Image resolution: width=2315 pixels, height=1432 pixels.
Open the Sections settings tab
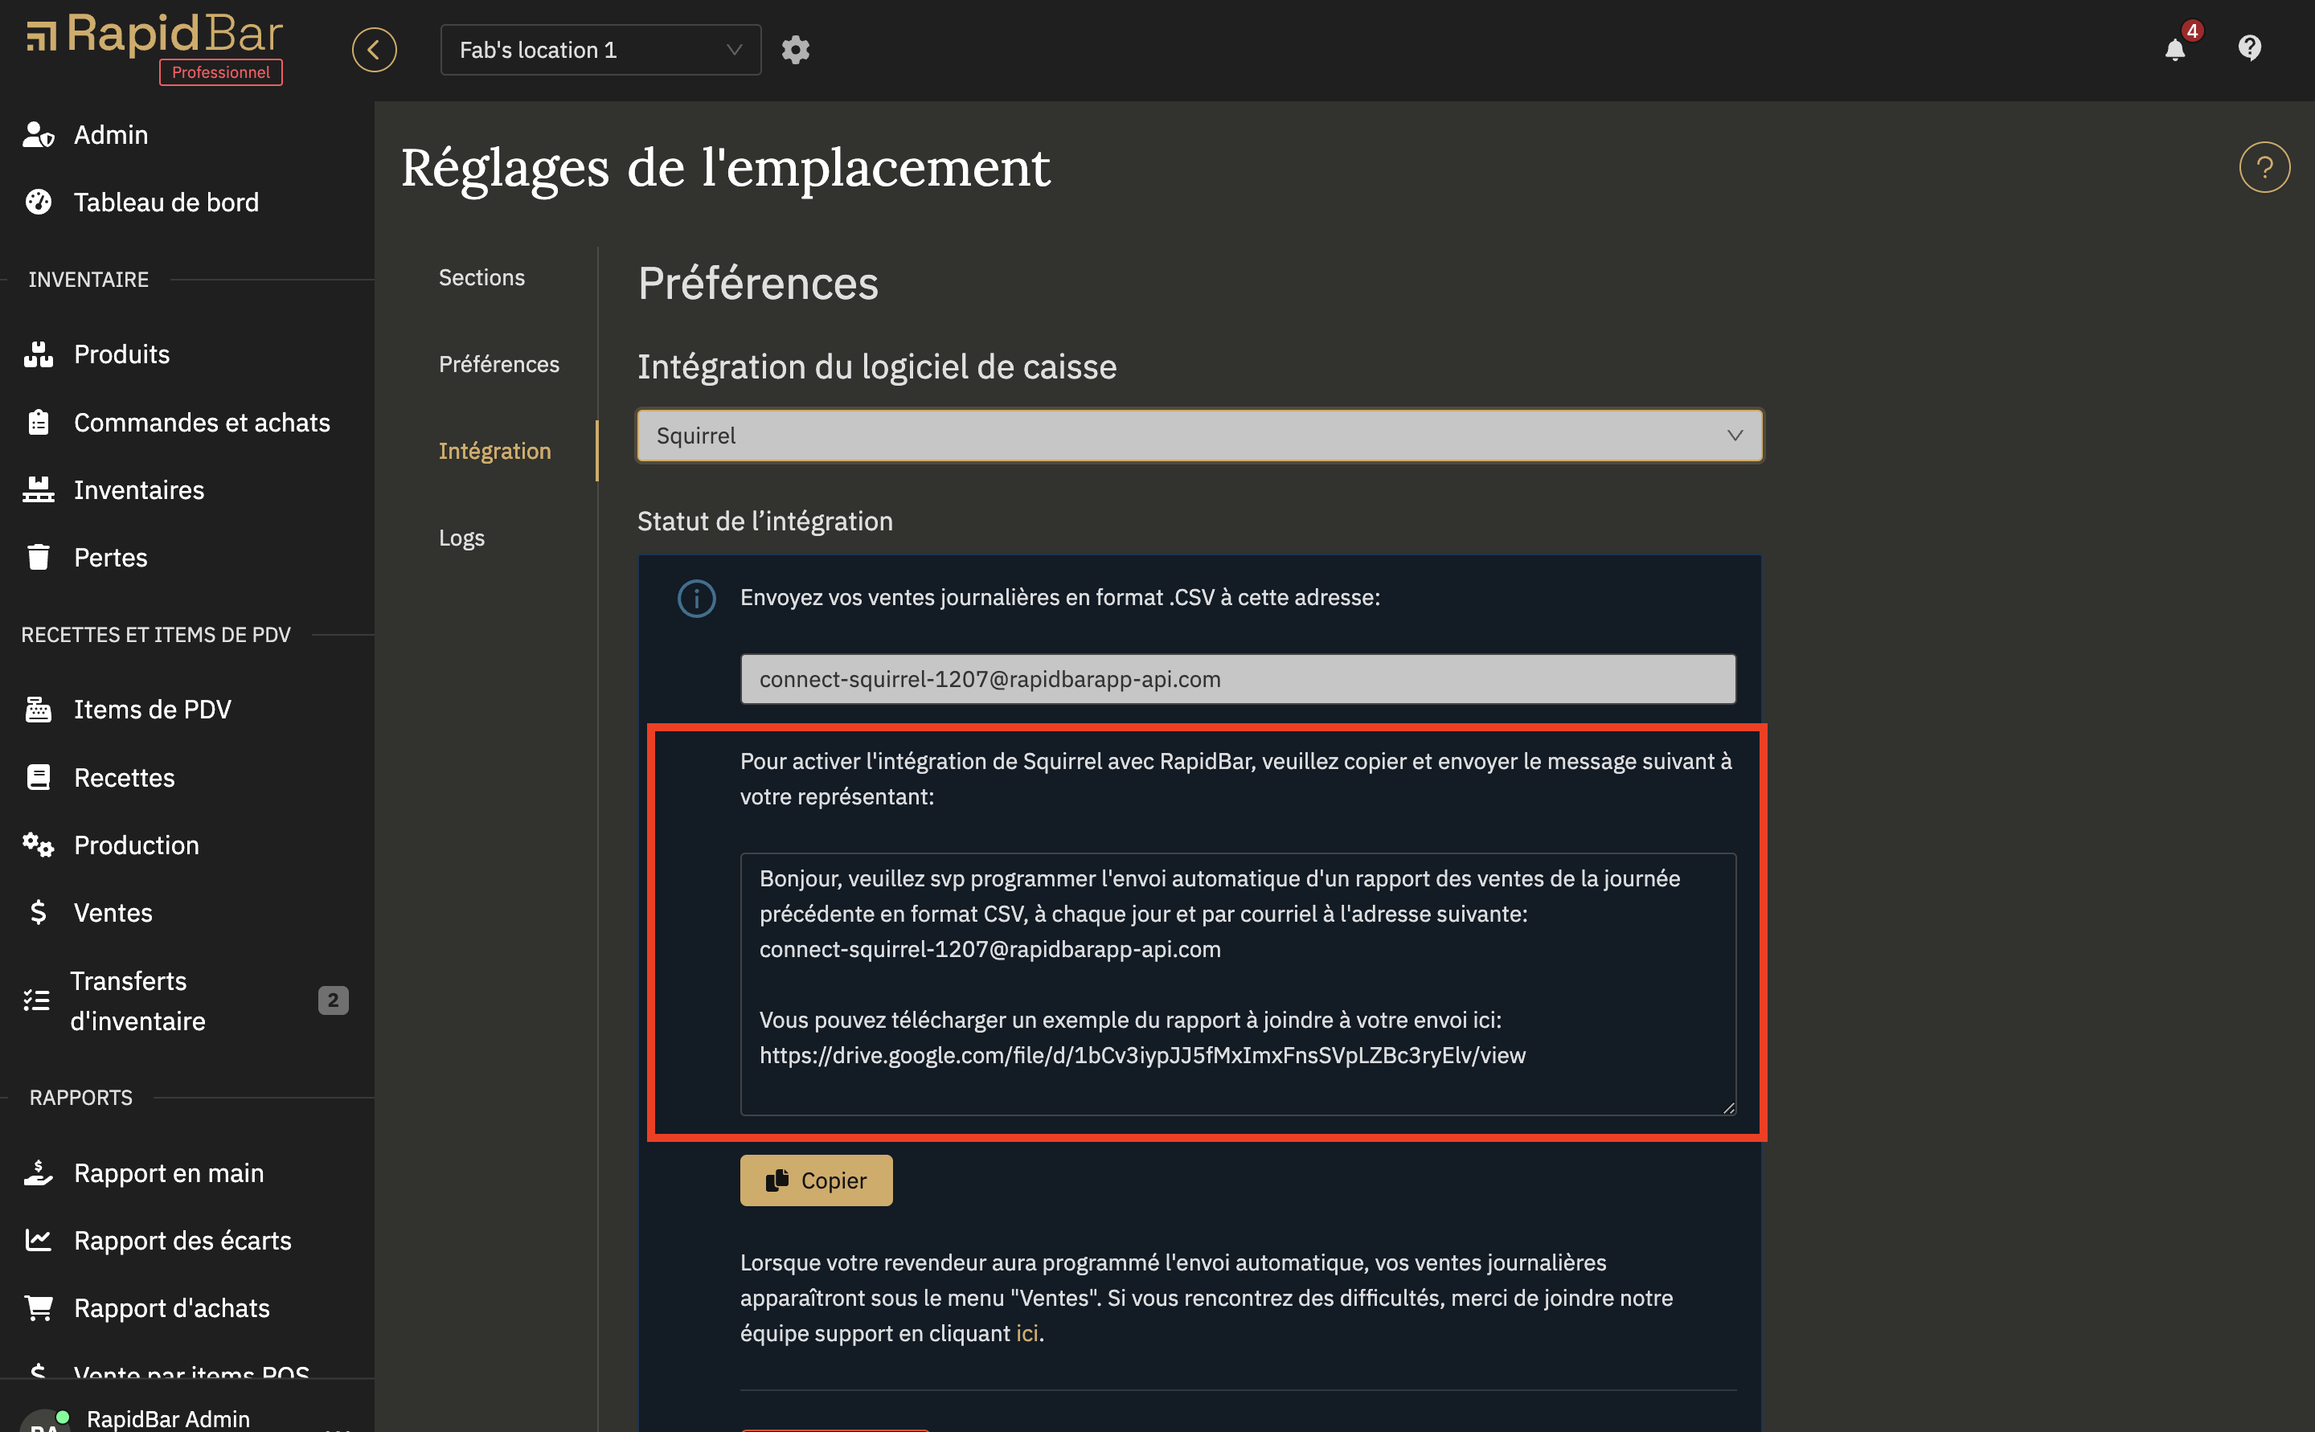(x=481, y=277)
